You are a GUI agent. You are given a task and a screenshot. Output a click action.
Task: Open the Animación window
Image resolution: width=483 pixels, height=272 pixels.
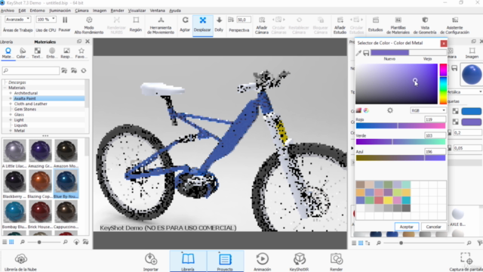click(x=262, y=262)
